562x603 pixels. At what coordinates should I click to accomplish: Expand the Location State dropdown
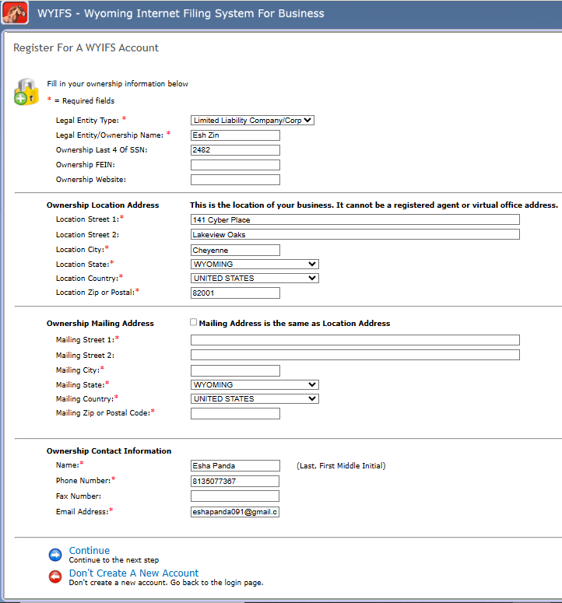pyautogui.click(x=255, y=264)
